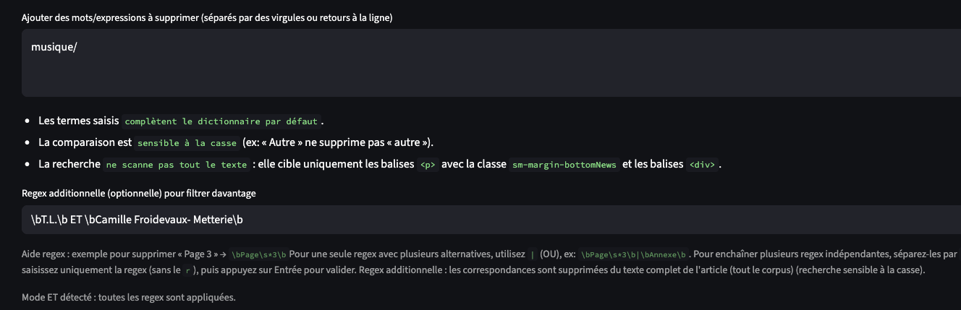Click the "sm-margin-bottomNews" class name snippet
This screenshot has width=961, height=310.
pyautogui.click(x=564, y=165)
